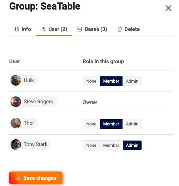Open the Delete tab

(x=128, y=29)
